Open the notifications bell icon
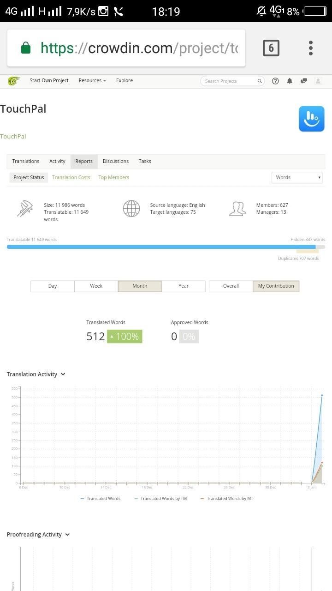 click(x=290, y=81)
